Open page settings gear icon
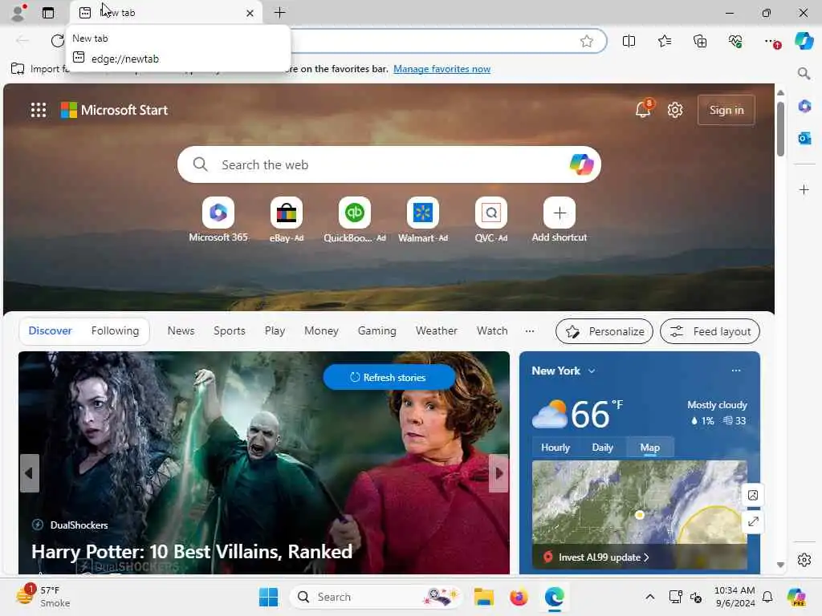Viewport: 822px width, 616px height. (675, 110)
